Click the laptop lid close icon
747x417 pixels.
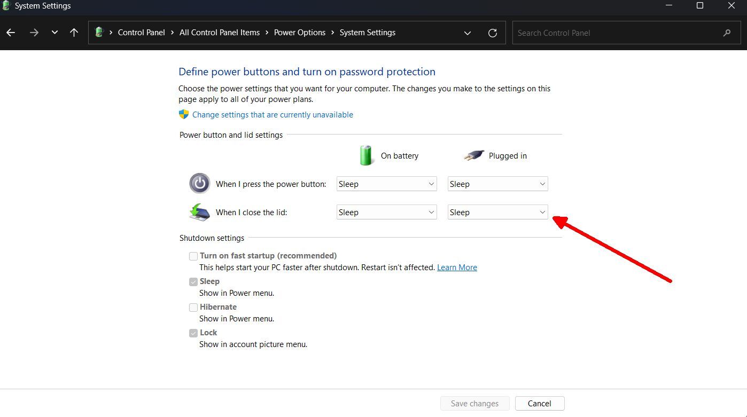pyautogui.click(x=200, y=212)
